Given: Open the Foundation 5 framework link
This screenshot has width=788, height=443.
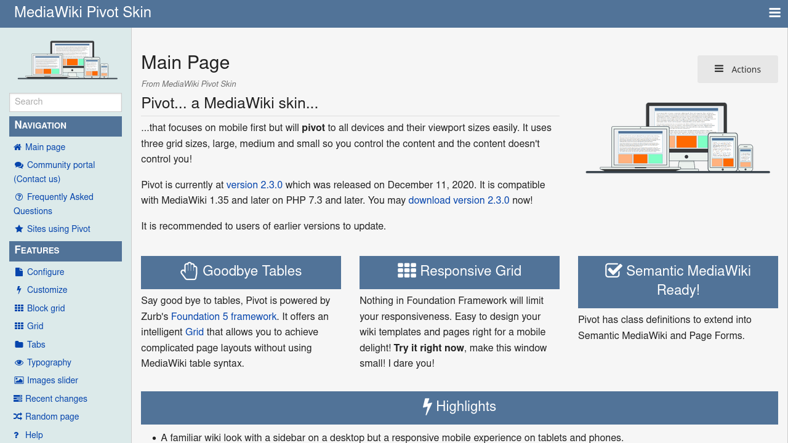Looking at the screenshot, I should click(x=224, y=316).
